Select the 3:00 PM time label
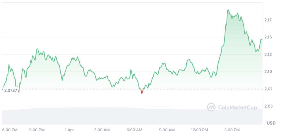290x137 pixels. click(232, 130)
